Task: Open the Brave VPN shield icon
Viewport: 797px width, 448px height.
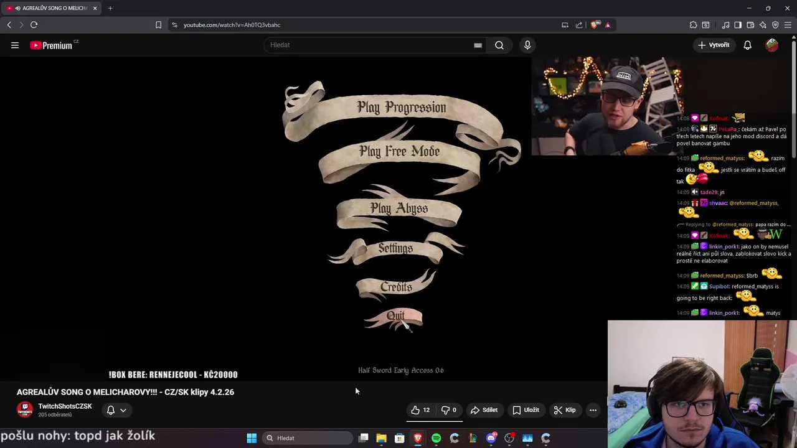Action: [x=775, y=25]
